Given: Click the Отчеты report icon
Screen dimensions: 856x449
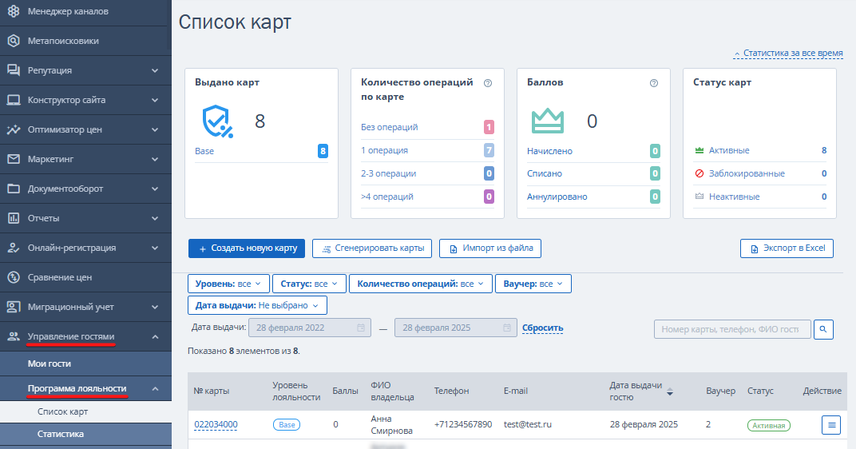Looking at the screenshot, I should (x=13, y=218).
